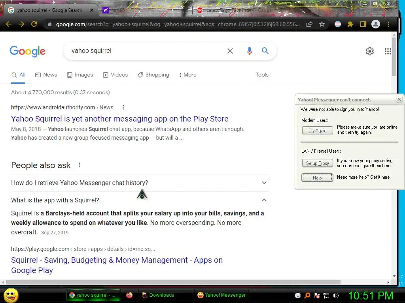Clear the search box with the X
405x303 pixels.
pos(230,51)
